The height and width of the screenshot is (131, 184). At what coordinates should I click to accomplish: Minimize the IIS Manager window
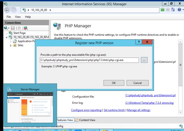point(165,4)
